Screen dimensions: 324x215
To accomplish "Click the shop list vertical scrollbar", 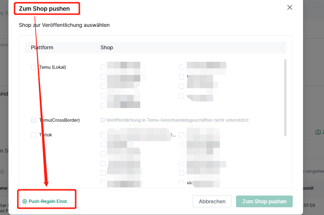I will coord(285,98).
